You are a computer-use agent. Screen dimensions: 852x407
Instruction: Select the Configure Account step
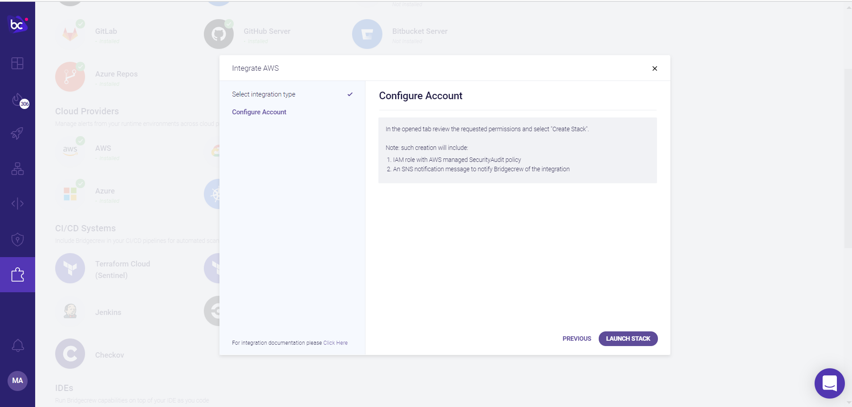259,112
